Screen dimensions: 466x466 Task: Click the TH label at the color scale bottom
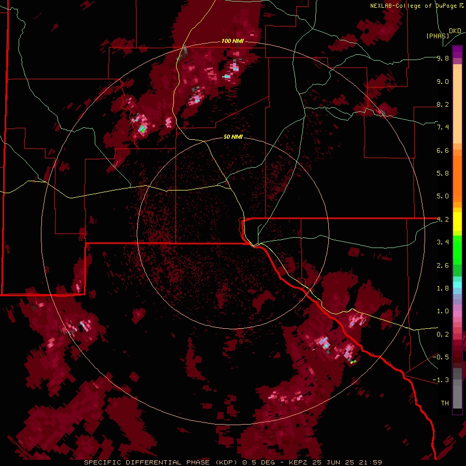445,403
